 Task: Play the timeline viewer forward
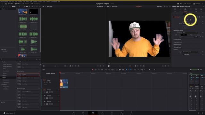[x=138, y=66]
